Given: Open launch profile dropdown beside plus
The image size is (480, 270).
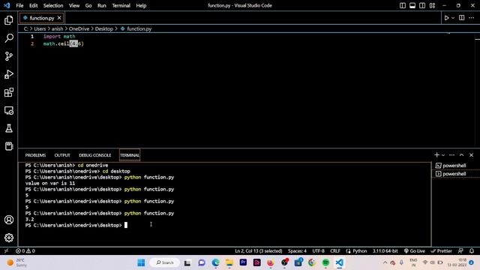Looking at the screenshot, I should tap(443, 155).
